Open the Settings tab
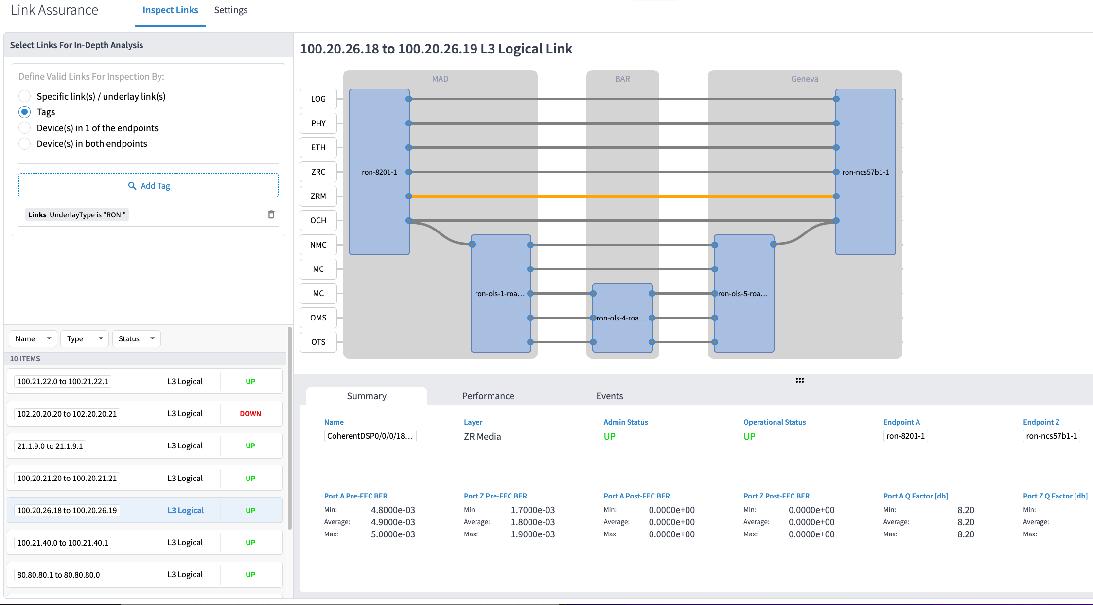1093x605 pixels. click(x=230, y=10)
